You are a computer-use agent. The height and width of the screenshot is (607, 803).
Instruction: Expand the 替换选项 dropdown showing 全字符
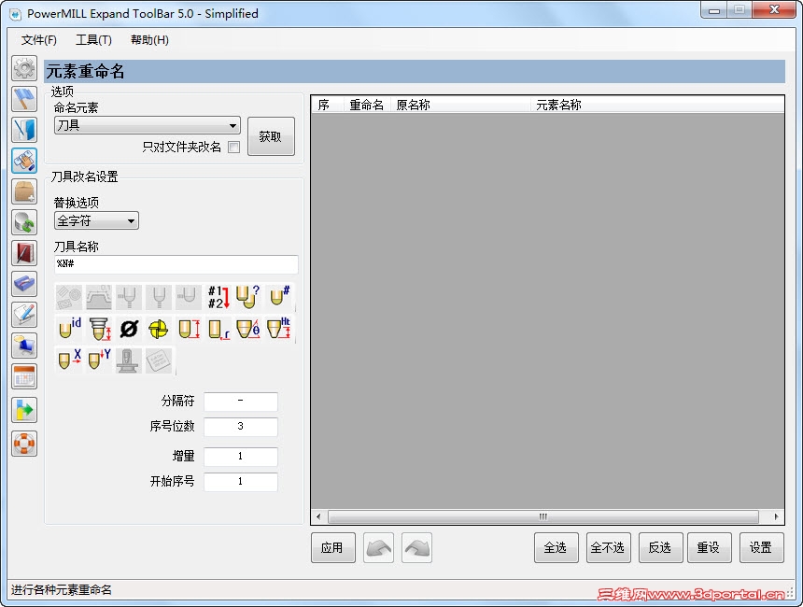coord(96,220)
